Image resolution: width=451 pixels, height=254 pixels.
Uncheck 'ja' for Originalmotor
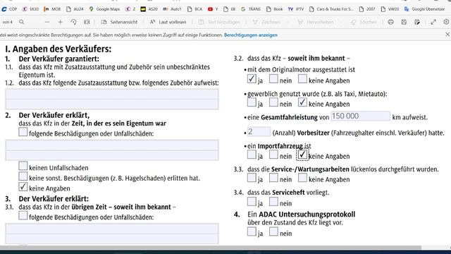pyautogui.click(x=252, y=79)
